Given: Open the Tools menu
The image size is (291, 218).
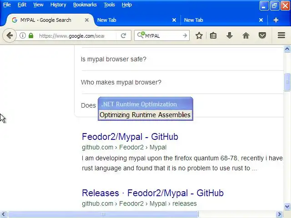Looking at the screenshot, I should [109, 5].
